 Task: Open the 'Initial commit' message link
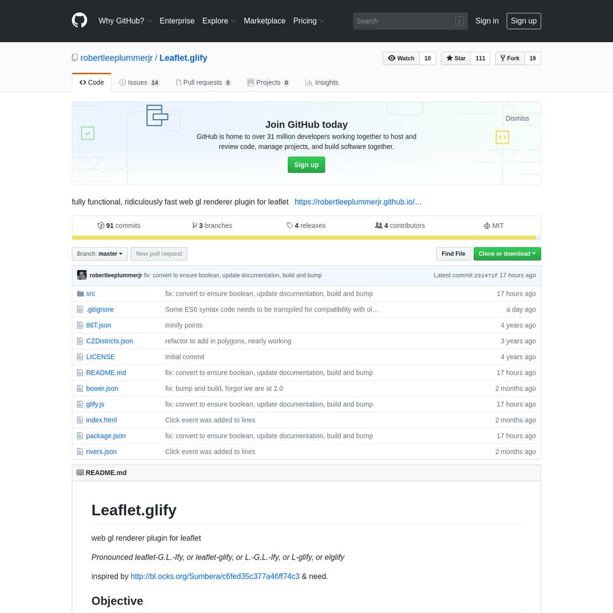pyautogui.click(x=185, y=357)
